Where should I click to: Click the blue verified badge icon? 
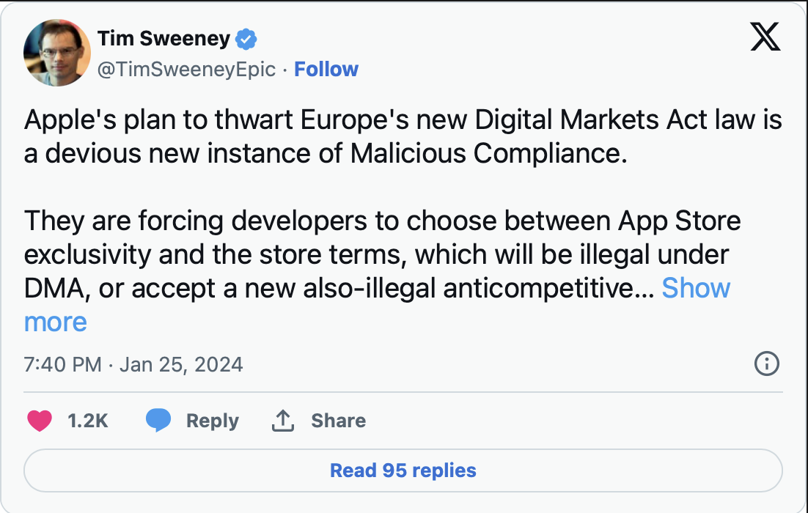[246, 39]
